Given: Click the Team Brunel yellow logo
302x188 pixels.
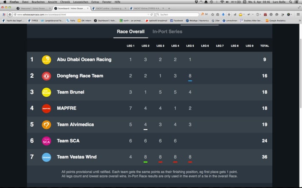Looking at the screenshot, I should (46, 92).
